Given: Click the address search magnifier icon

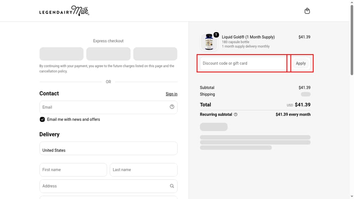Looking at the screenshot, I should coord(172,186).
